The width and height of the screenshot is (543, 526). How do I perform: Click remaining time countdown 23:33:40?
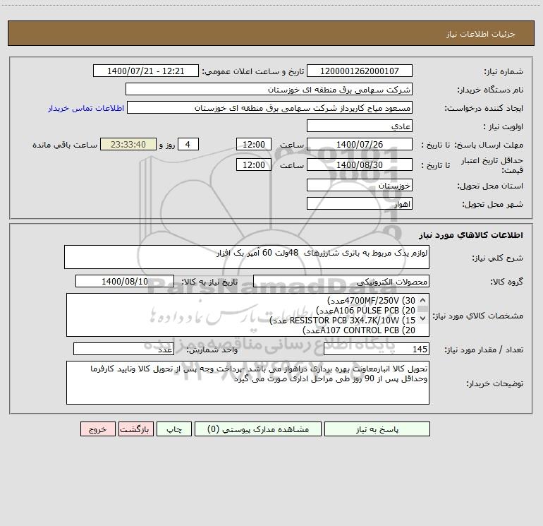coord(128,144)
